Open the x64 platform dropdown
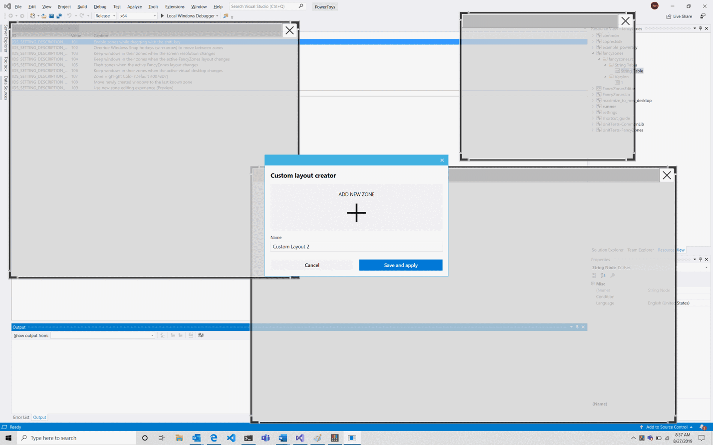 pyautogui.click(x=154, y=15)
